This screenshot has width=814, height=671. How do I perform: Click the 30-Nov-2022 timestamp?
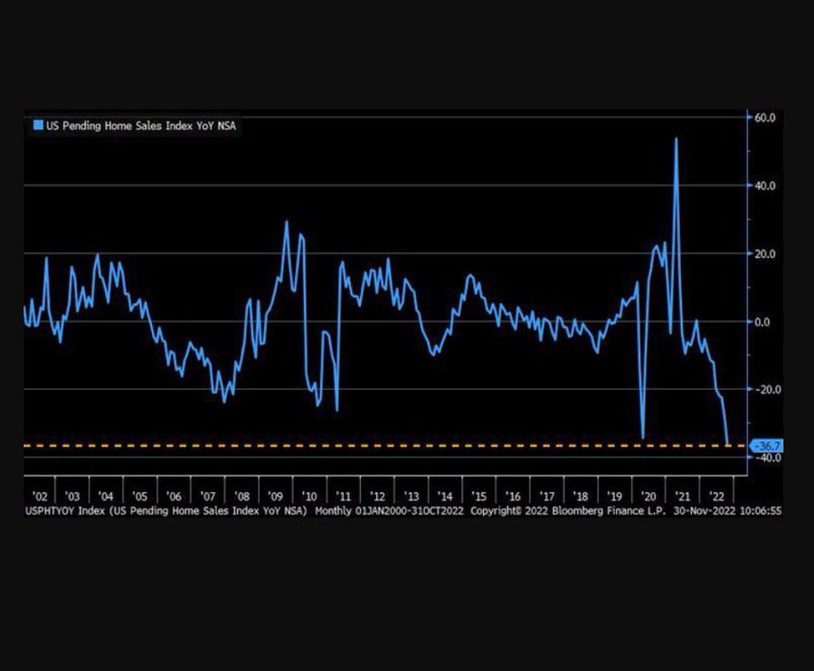coord(727,511)
